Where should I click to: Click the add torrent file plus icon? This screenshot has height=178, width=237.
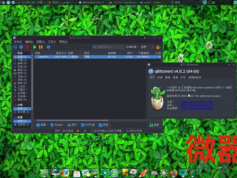(21, 47)
